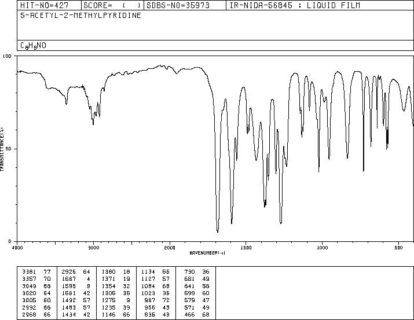Click peak table entry 1235
The width and height of the screenshot is (414, 320).
pyautogui.click(x=108, y=307)
